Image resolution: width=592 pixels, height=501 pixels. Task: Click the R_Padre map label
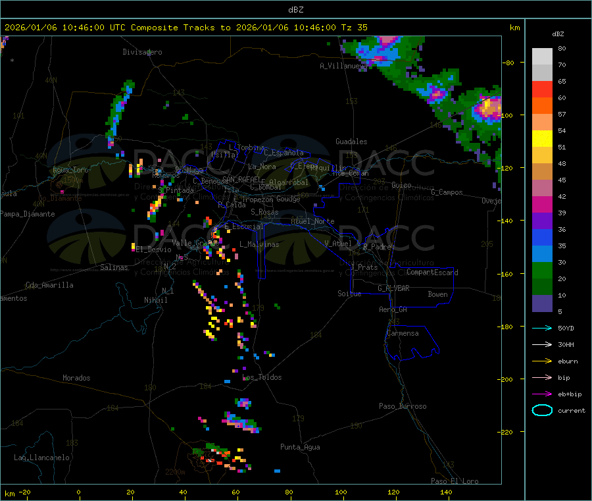376,247
